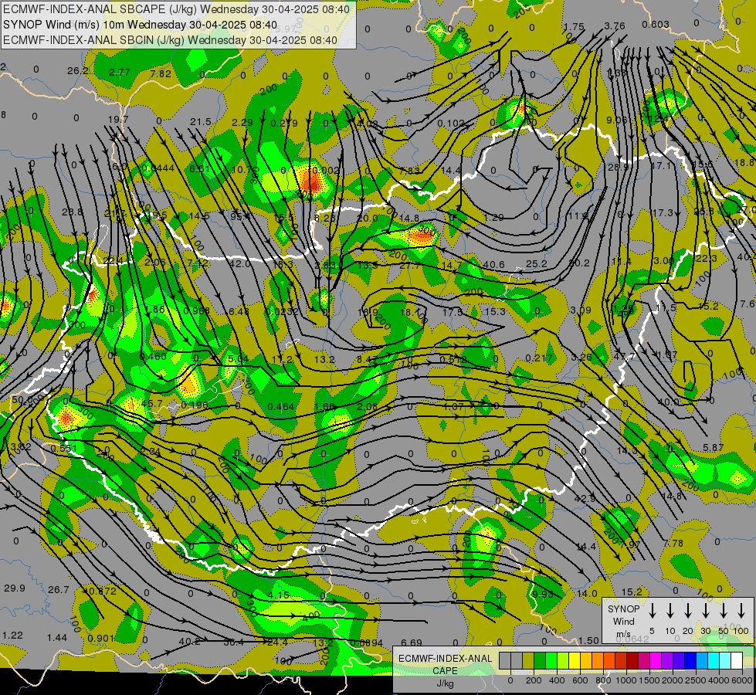Pick the golden amber CAPE legend swatch
This screenshot has height=695, width=756.
click(586, 660)
